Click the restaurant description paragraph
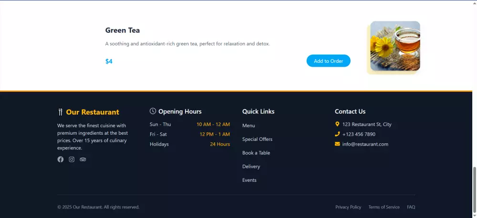This screenshot has height=218, width=477. 93,137
